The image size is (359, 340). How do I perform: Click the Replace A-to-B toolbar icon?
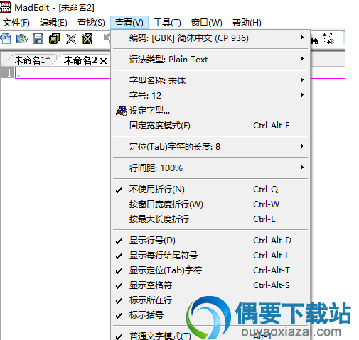(328, 38)
